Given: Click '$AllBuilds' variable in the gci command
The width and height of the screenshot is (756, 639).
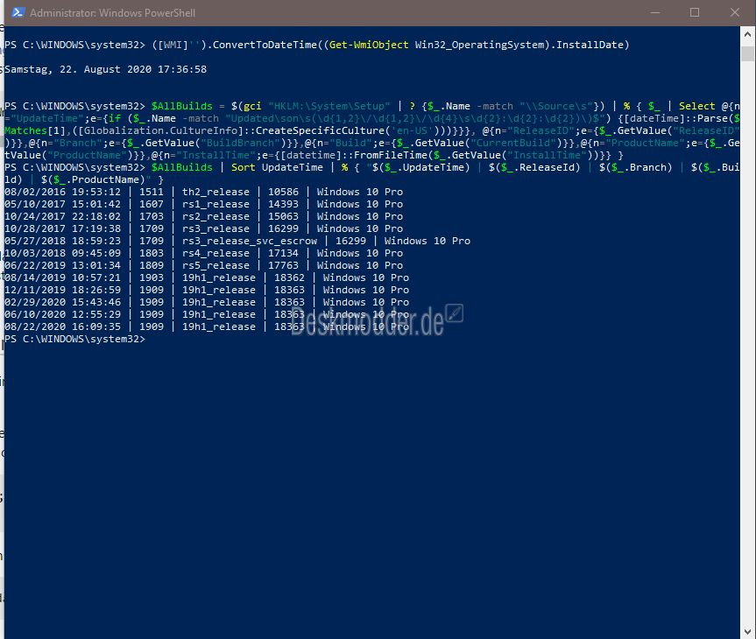Looking at the screenshot, I should coord(181,106).
